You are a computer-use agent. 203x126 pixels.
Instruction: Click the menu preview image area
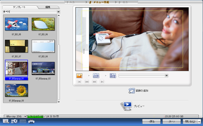tap(132, 39)
